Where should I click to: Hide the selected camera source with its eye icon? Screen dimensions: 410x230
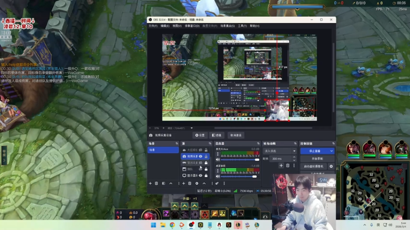[200, 156]
